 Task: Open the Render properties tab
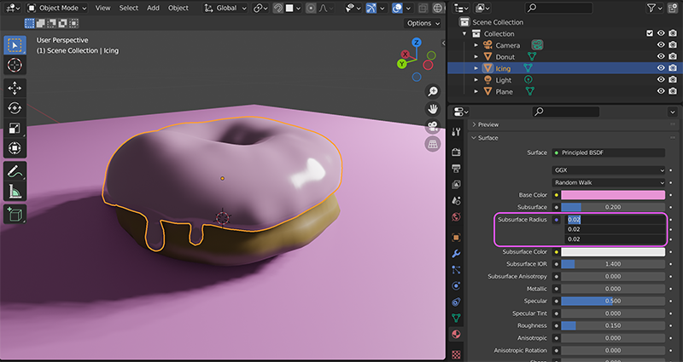click(x=456, y=152)
